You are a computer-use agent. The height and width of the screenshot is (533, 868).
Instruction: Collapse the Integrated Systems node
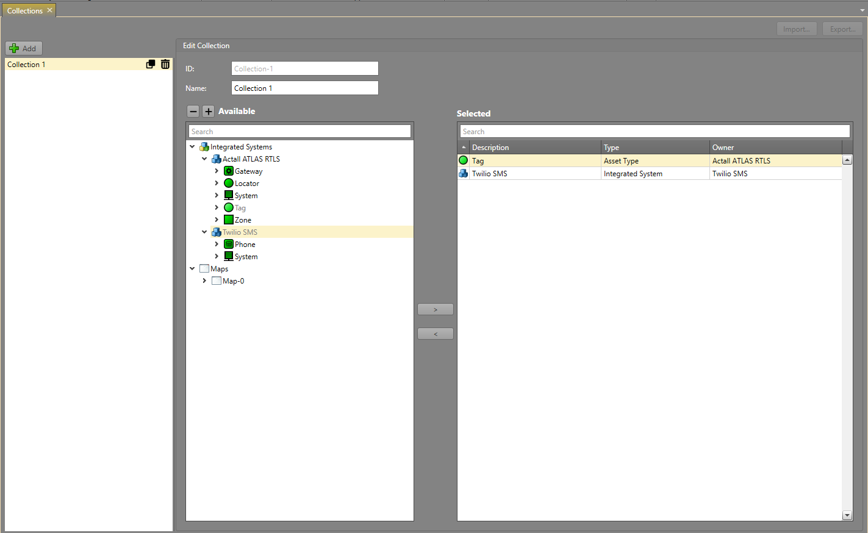[x=192, y=147]
